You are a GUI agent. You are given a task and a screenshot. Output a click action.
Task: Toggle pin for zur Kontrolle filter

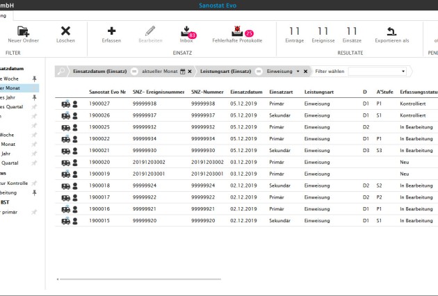pos(34,183)
